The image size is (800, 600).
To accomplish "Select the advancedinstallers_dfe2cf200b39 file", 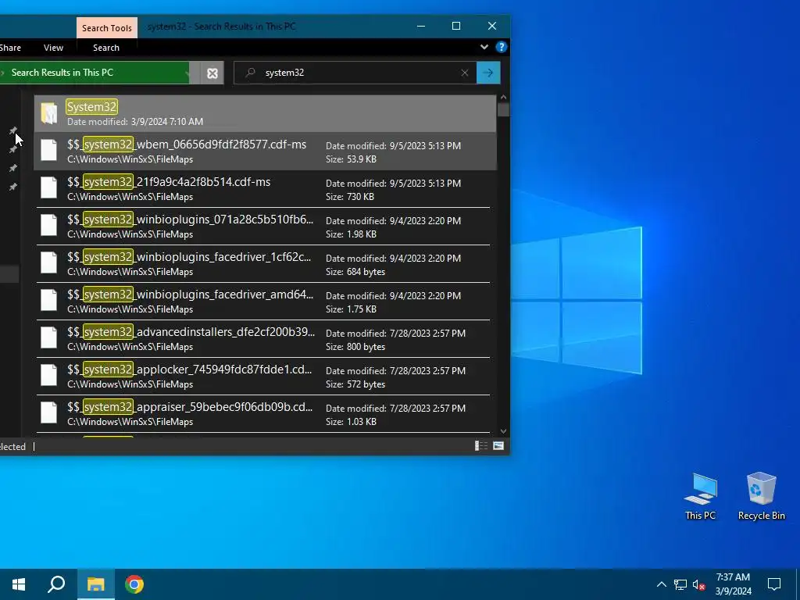I will coord(263,339).
